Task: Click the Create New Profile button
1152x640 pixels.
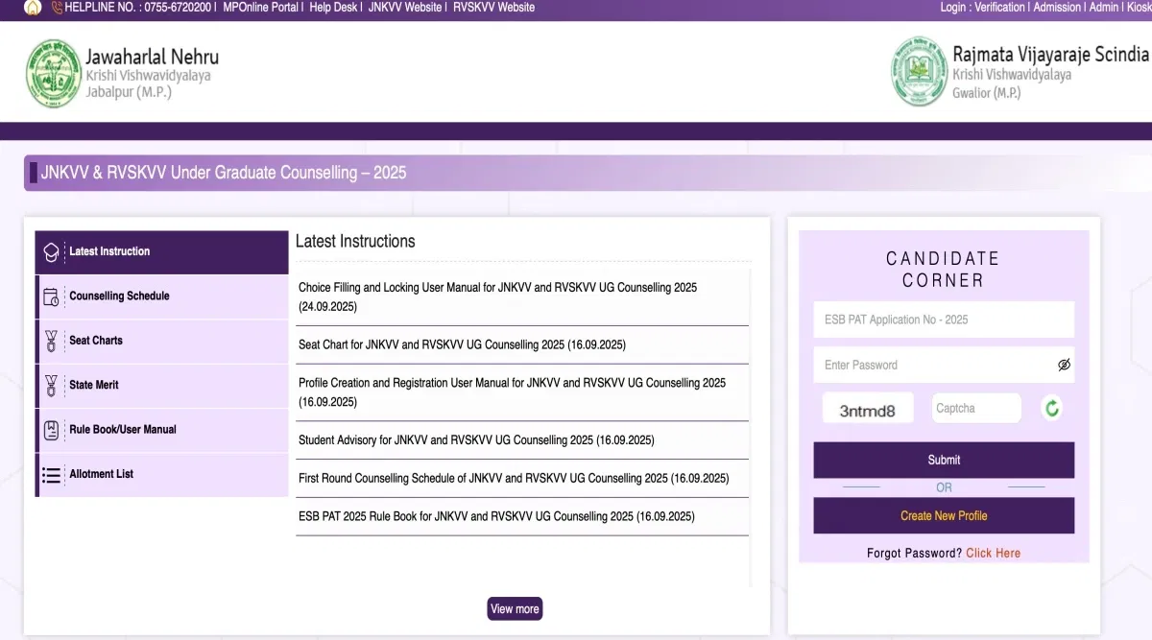Action: 944,515
